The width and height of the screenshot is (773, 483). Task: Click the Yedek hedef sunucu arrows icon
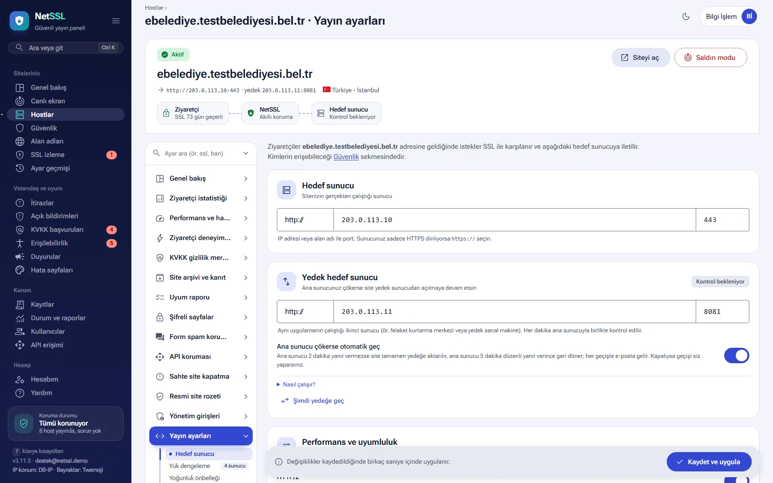286,282
